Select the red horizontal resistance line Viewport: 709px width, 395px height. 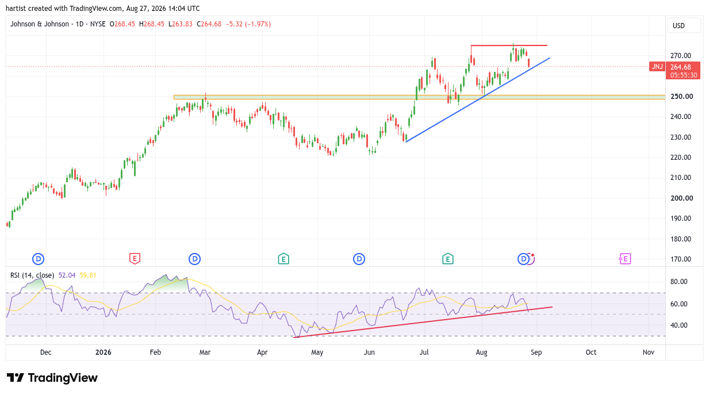point(509,45)
